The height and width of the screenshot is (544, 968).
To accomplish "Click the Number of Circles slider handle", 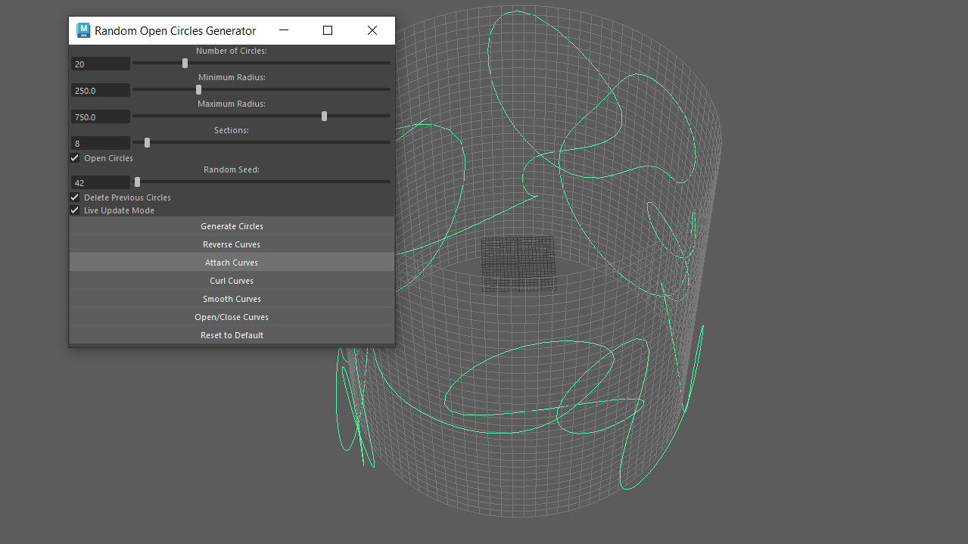I will click(x=184, y=63).
